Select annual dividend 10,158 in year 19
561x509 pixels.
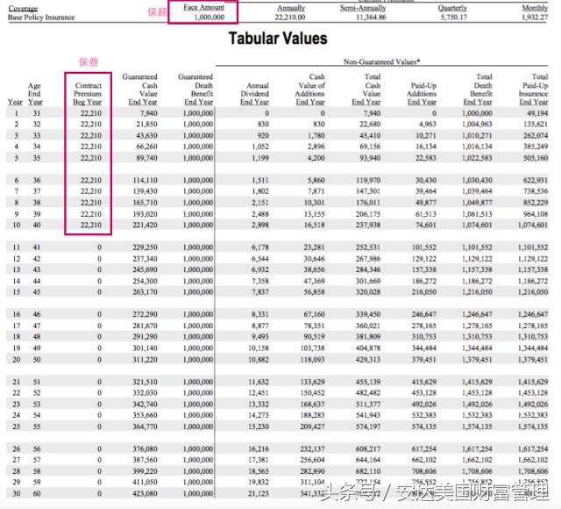coord(259,348)
